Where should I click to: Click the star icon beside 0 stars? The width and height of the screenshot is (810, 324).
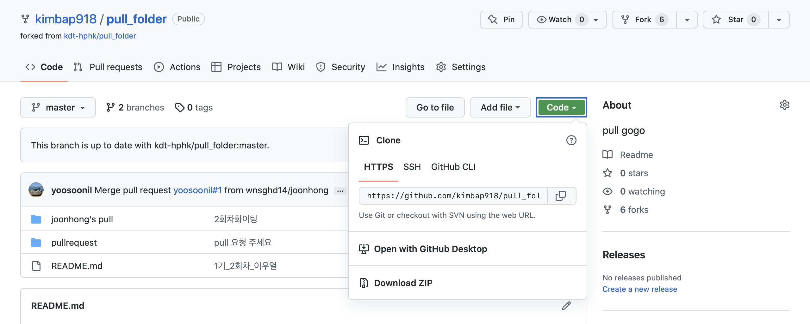click(607, 173)
